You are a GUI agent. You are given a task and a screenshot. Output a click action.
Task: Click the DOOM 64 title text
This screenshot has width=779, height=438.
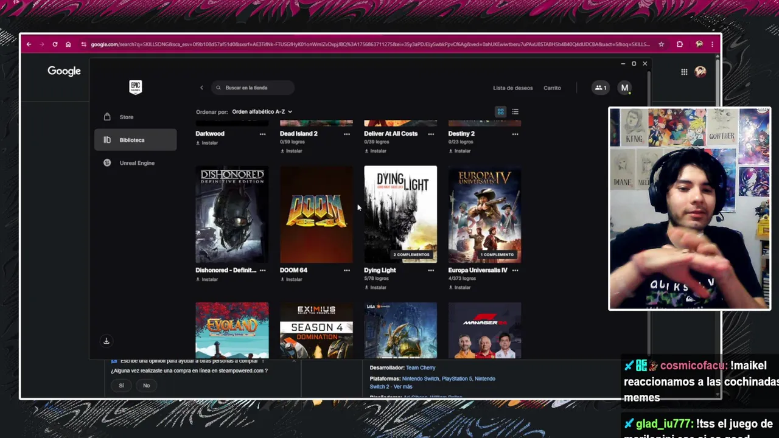293,270
